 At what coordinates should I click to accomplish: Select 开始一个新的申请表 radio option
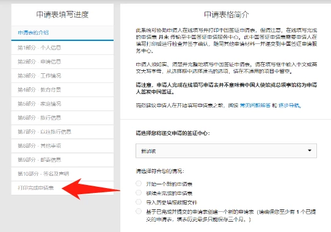(139, 183)
